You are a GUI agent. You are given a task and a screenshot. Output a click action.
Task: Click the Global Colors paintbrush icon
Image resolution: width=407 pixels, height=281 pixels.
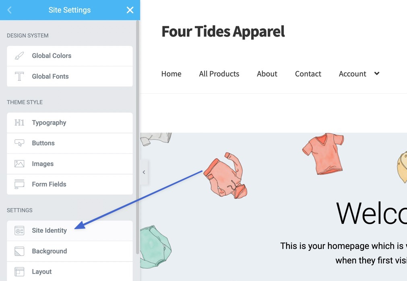(x=19, y=56)
